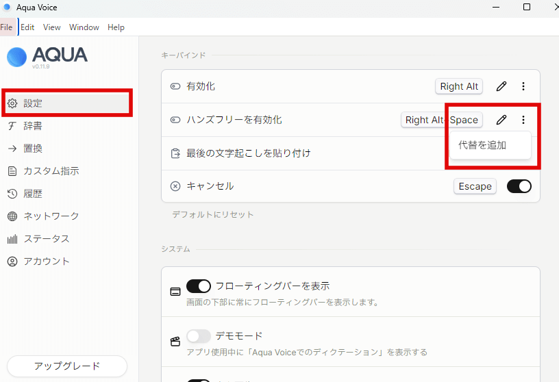Go to the 置換 replacement page

coord(33,149)
